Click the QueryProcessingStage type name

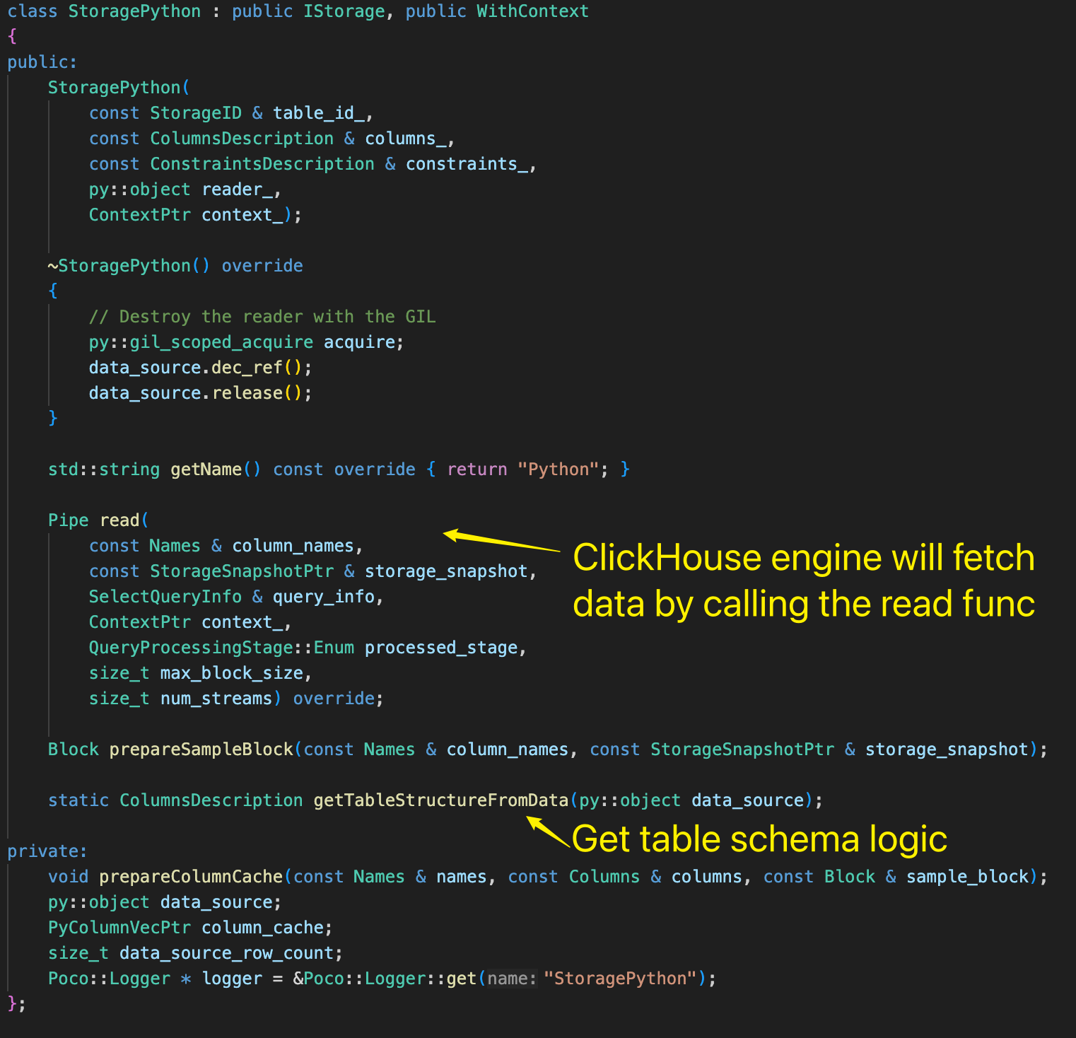(x=190, y=647)
